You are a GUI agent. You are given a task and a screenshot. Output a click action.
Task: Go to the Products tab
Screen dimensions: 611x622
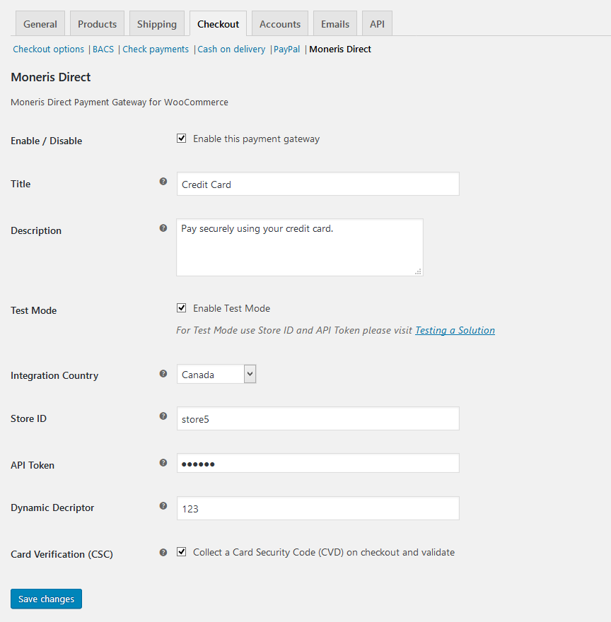(97, 24)
